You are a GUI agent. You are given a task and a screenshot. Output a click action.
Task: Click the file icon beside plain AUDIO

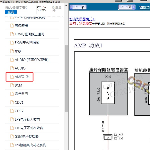(12, 68)
